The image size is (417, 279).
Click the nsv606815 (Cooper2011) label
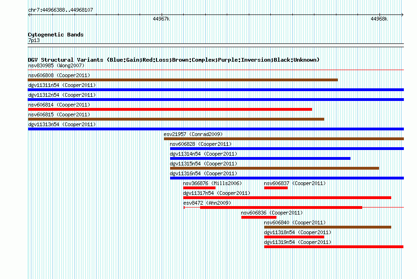point(59,114)
